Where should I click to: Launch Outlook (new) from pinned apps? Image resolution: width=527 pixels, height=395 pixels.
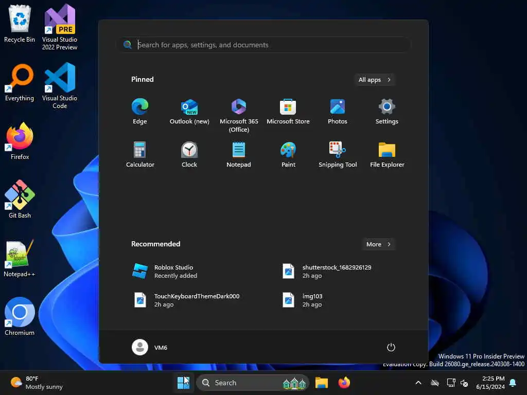point(189,112)
